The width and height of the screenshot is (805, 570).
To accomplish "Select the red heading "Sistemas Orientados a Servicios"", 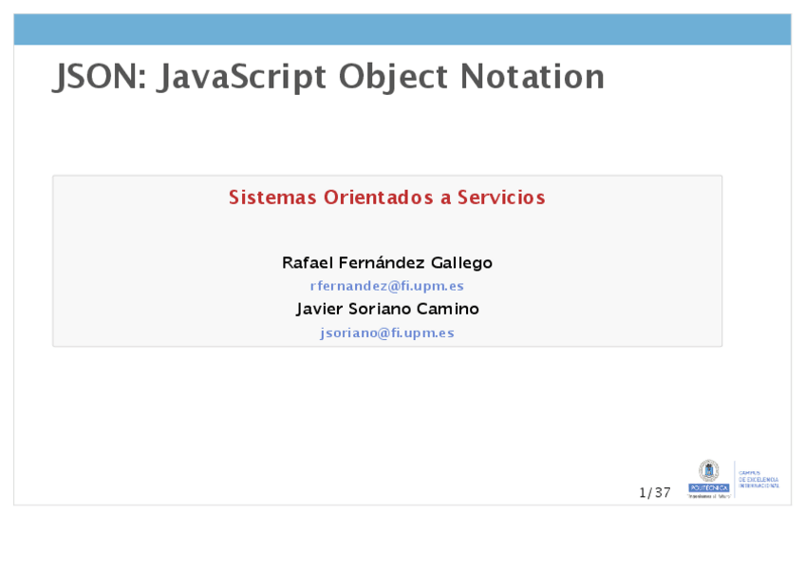I will click(x=387, y=198).
